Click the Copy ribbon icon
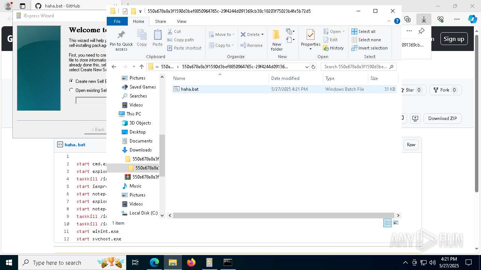The height and width of the screenshot is (270, 481). (x=142, y=38)
